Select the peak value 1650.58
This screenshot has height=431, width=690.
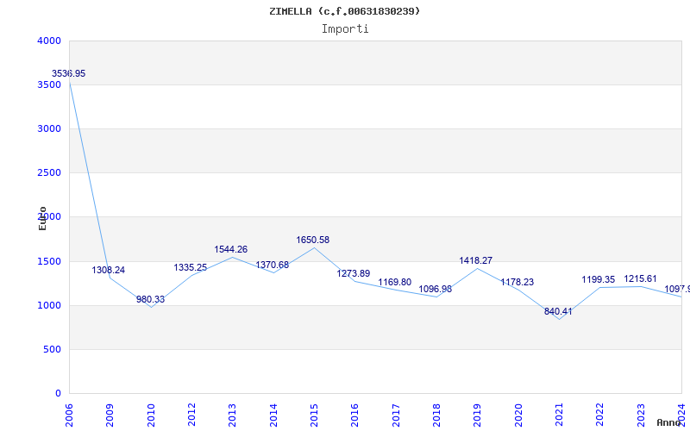click(x=313, y=240)
